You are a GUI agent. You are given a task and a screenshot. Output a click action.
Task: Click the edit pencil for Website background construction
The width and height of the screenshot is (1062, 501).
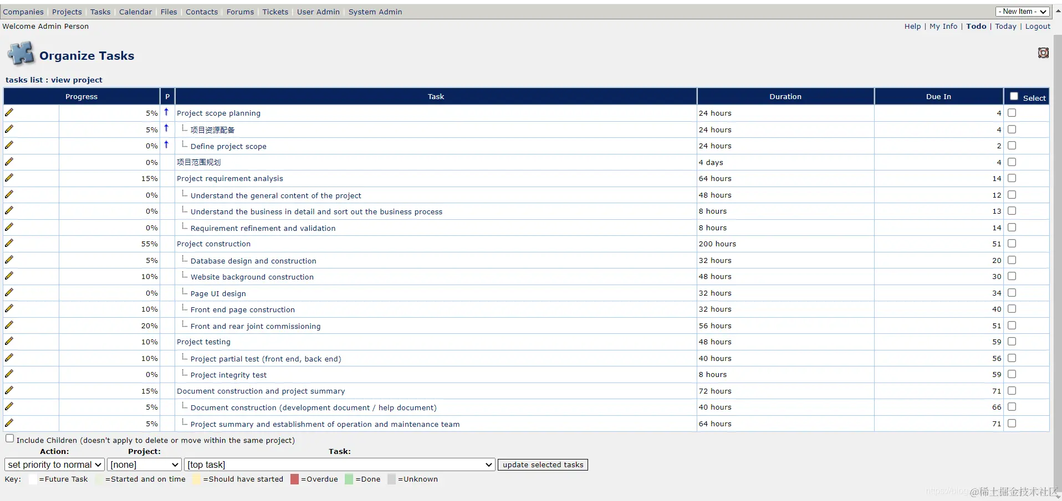pos(9,276)
